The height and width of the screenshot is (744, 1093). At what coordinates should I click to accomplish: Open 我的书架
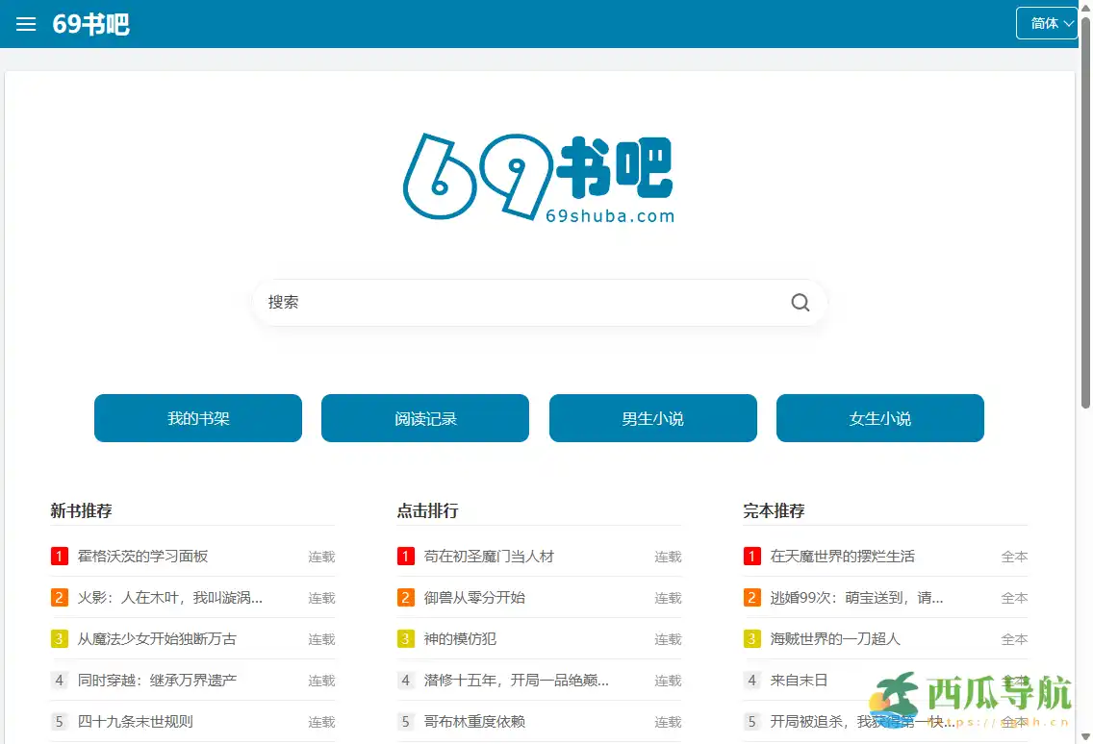tap(197, 418)
